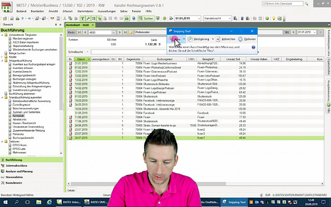Click the Details tab at bottom
This screenshot has width=331, height=207.
(71, 190)
